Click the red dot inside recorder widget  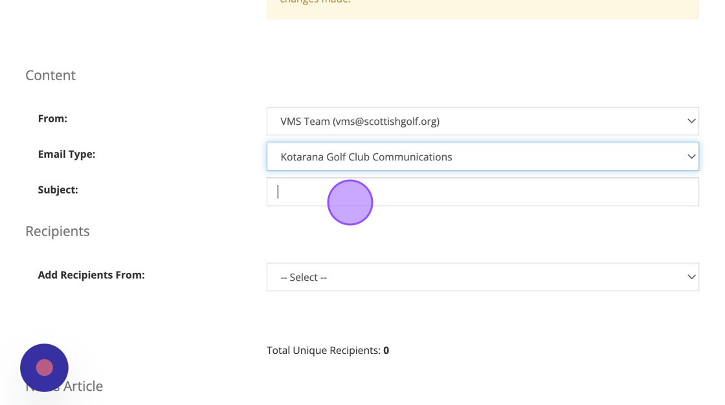tap(44, 367)
